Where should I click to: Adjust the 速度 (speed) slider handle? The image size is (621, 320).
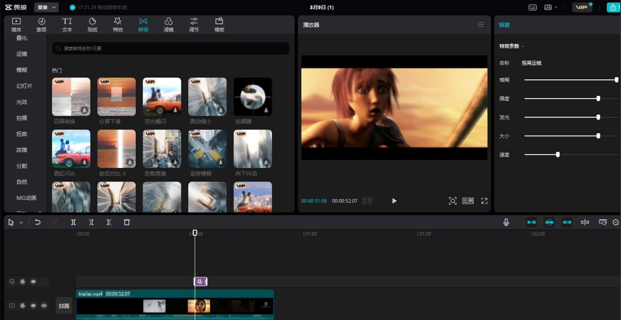tap(558, 155)
